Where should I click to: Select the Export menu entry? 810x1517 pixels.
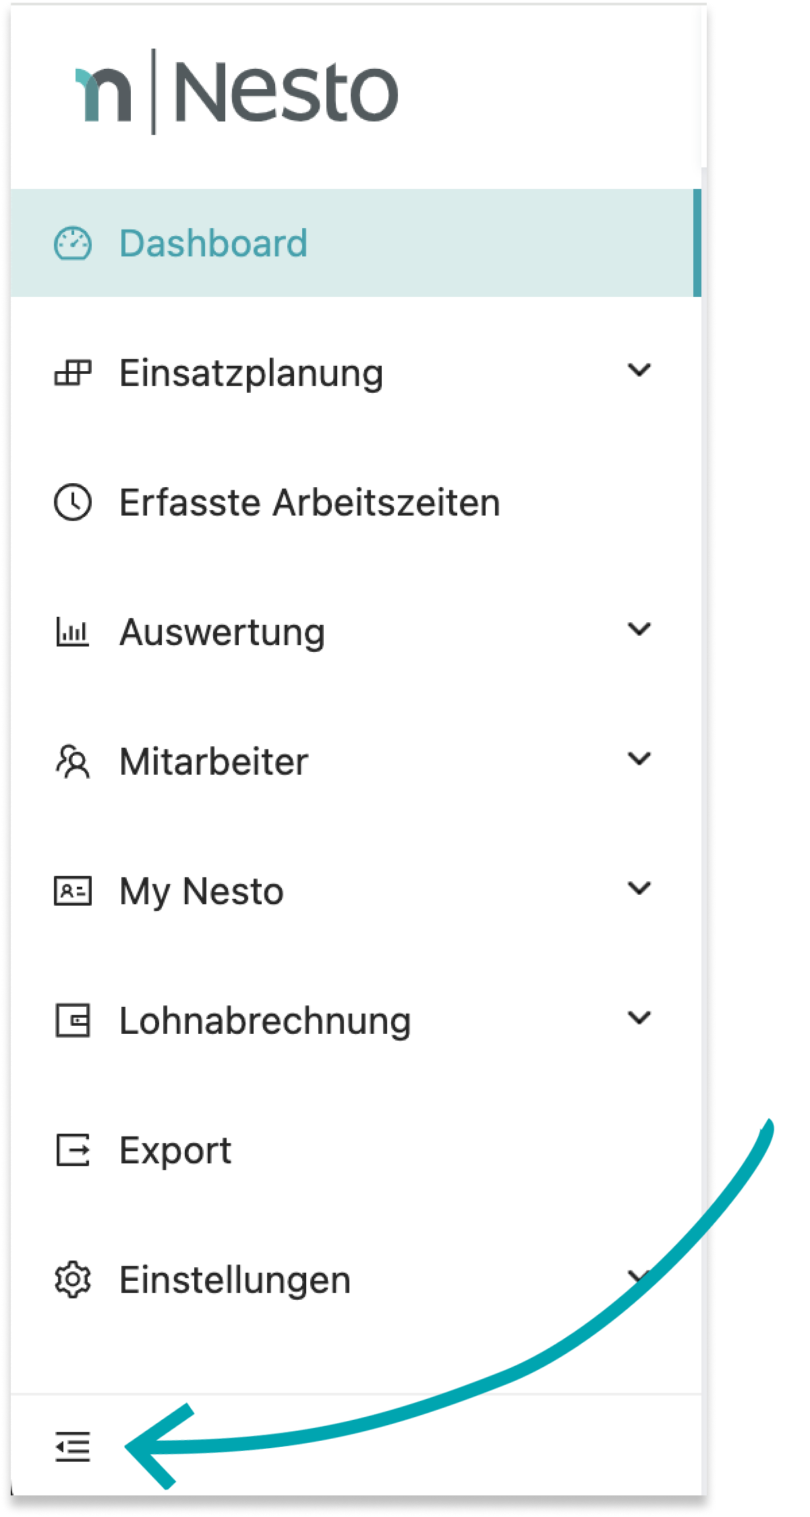tap(175, 1151)
